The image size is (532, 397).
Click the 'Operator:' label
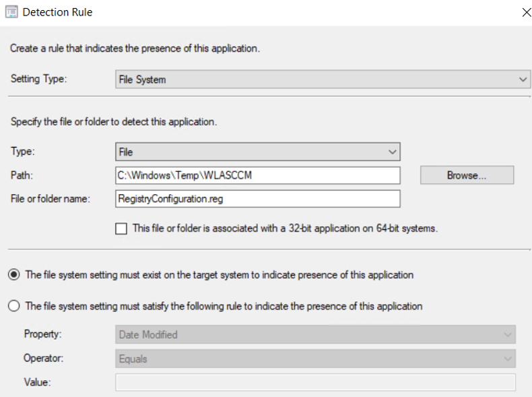coord(43,359)
